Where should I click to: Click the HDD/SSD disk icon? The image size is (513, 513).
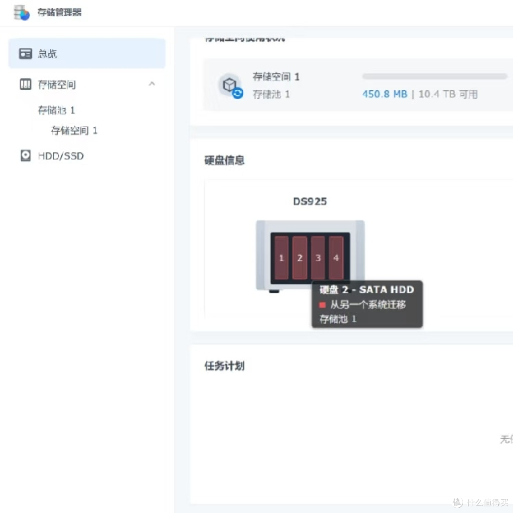tap(25, 156)
